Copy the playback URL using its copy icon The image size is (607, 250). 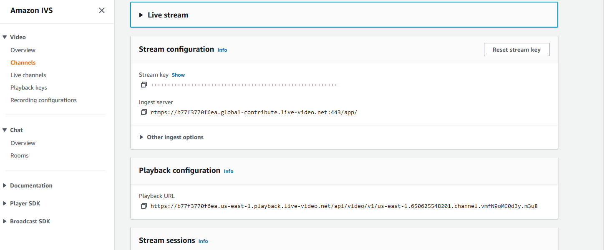coord(144,206)
